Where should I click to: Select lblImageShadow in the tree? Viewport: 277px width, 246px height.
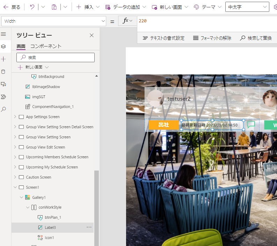coord(46,87)
